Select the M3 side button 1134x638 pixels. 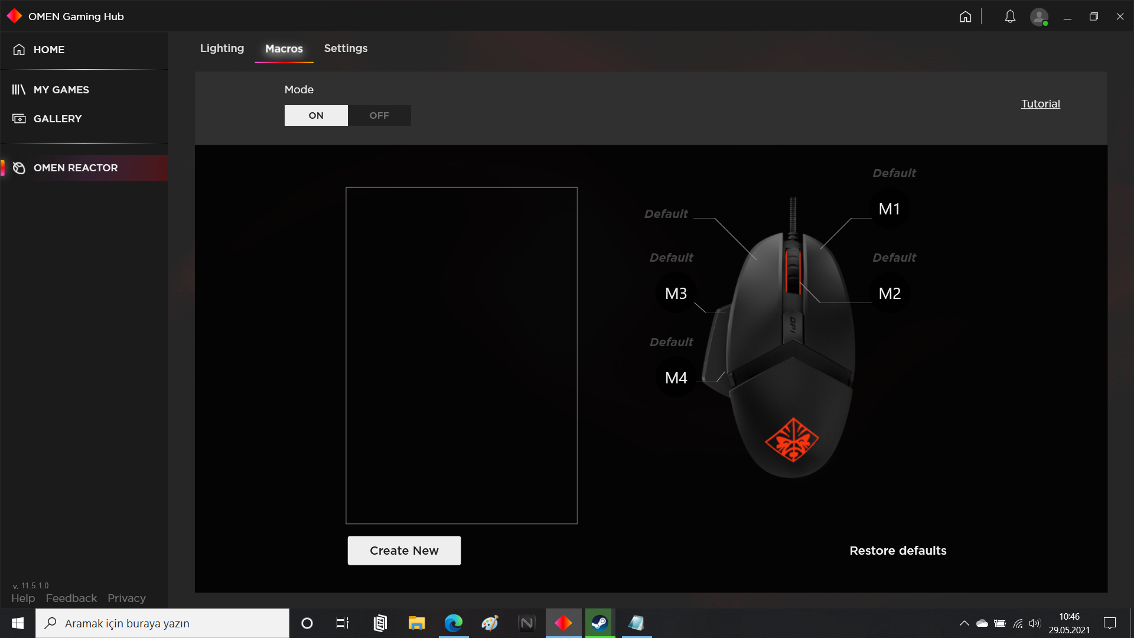tap(676, 294)
